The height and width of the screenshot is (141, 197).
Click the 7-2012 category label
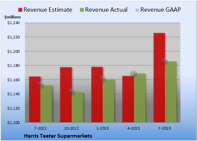41,128
